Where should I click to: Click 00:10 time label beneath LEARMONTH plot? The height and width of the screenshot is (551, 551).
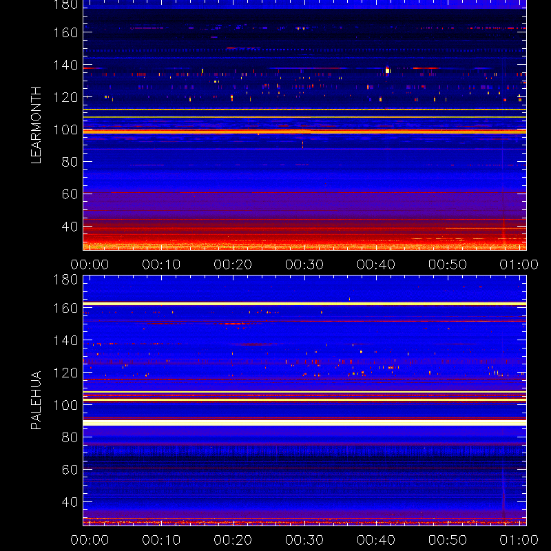[x=161, y=264]
